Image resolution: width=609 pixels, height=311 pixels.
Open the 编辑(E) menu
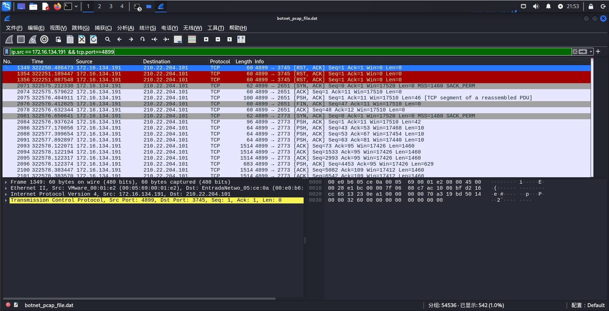[x=36, y=28]
